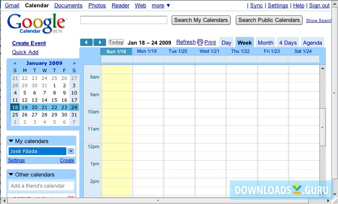Click Create Event link
This screenshot has width=338, height=204.
click(29, 43)
